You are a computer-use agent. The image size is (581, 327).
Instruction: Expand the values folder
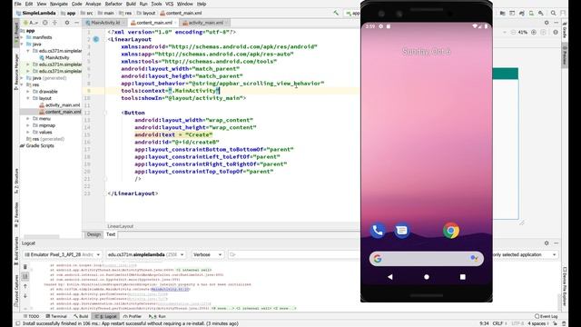click(28, 132)
